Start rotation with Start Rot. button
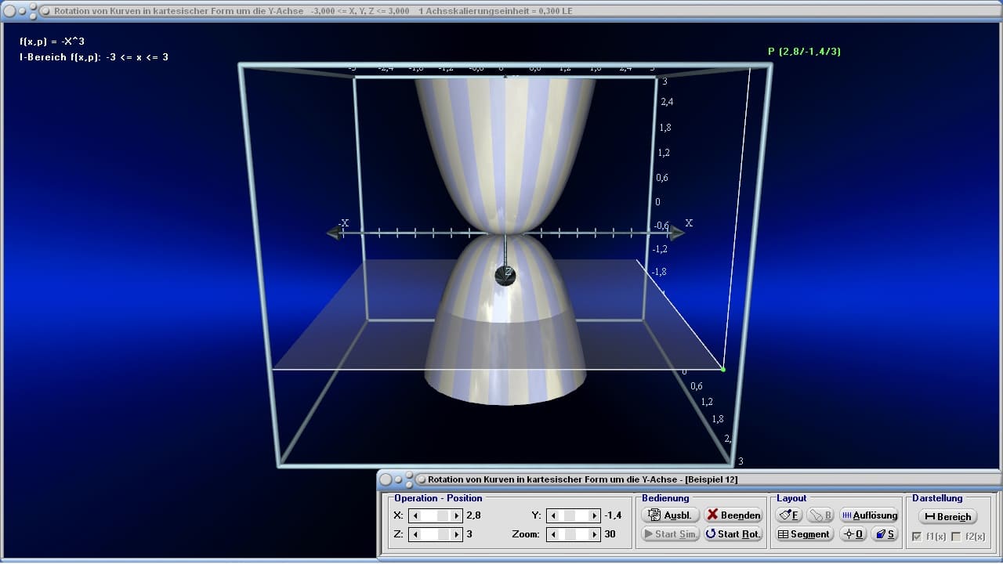Screen dimensions: 1003x564 [x=733, y=534]
